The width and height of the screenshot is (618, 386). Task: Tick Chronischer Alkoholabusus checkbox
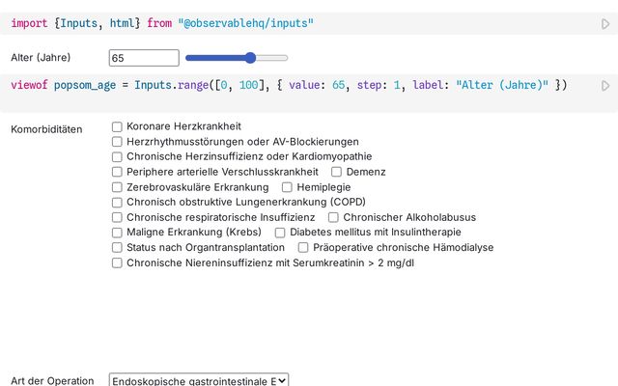(x=334, y=217)
